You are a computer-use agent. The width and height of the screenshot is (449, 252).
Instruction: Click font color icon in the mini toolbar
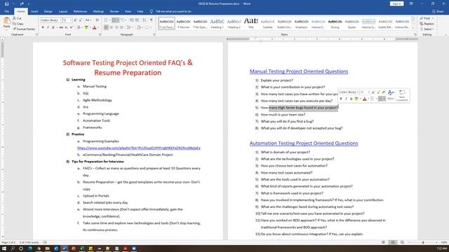click(365, 99)
